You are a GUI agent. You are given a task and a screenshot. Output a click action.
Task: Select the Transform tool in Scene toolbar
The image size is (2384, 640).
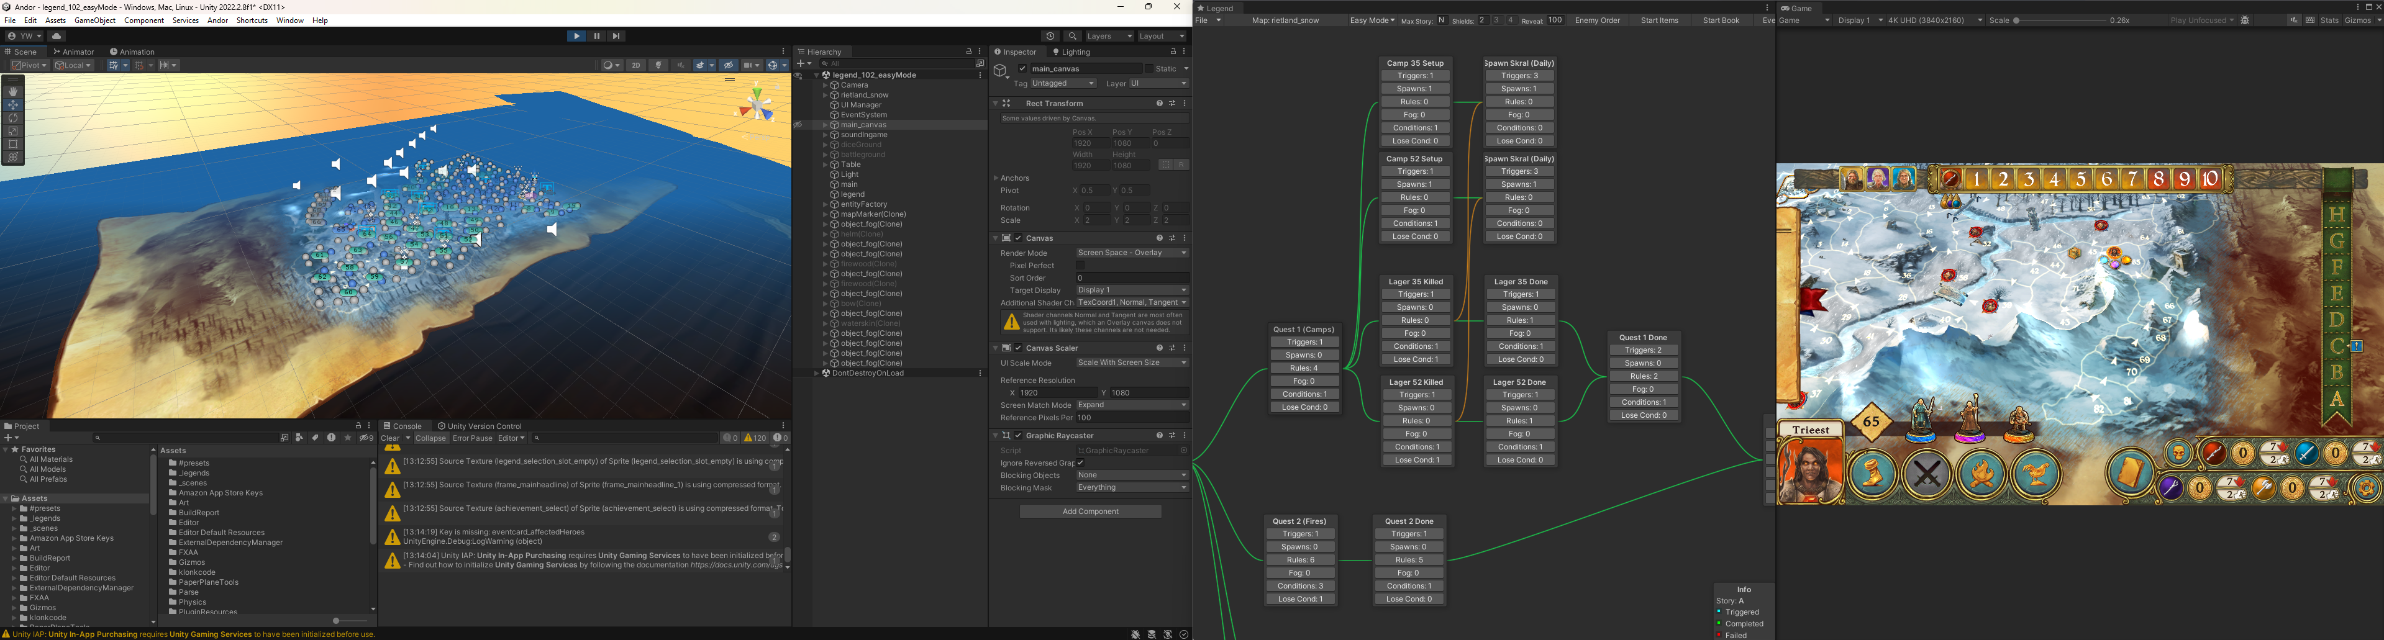13,157
